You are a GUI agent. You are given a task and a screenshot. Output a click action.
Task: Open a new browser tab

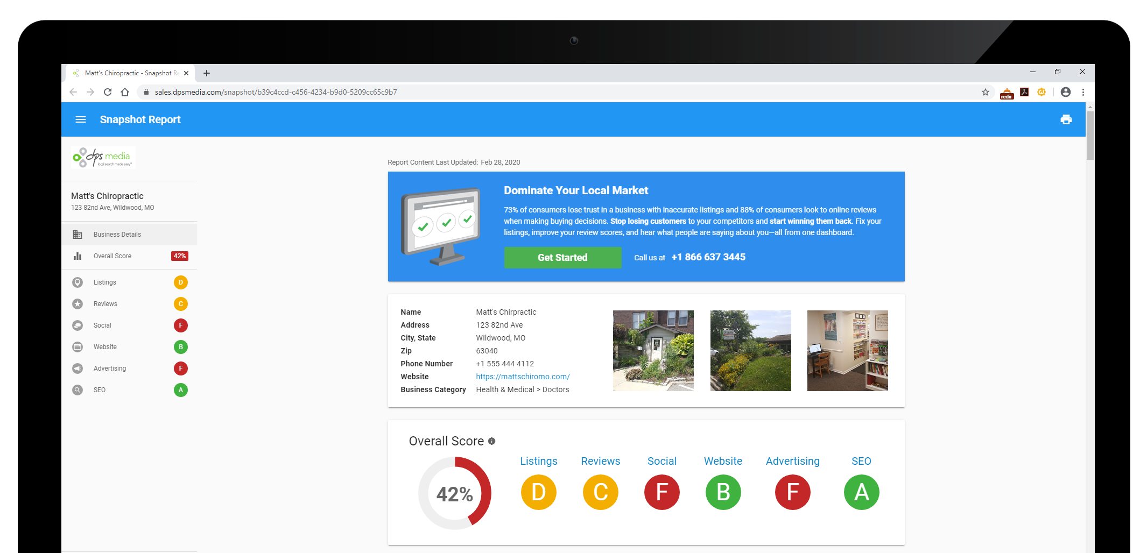pos(207,73)
